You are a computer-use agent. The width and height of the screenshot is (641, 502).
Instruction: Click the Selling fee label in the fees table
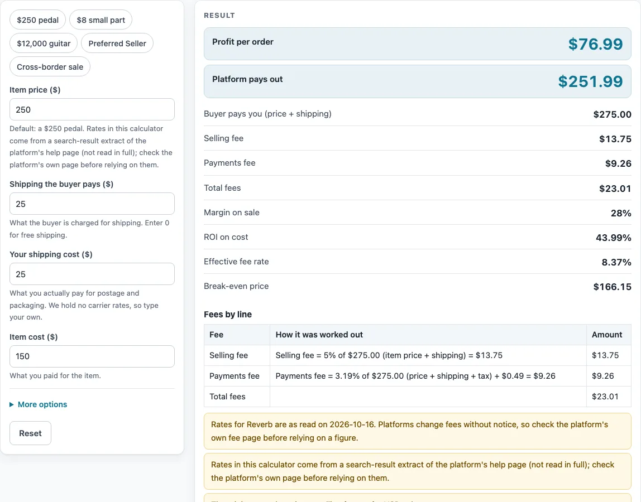[x=228, y=355]
